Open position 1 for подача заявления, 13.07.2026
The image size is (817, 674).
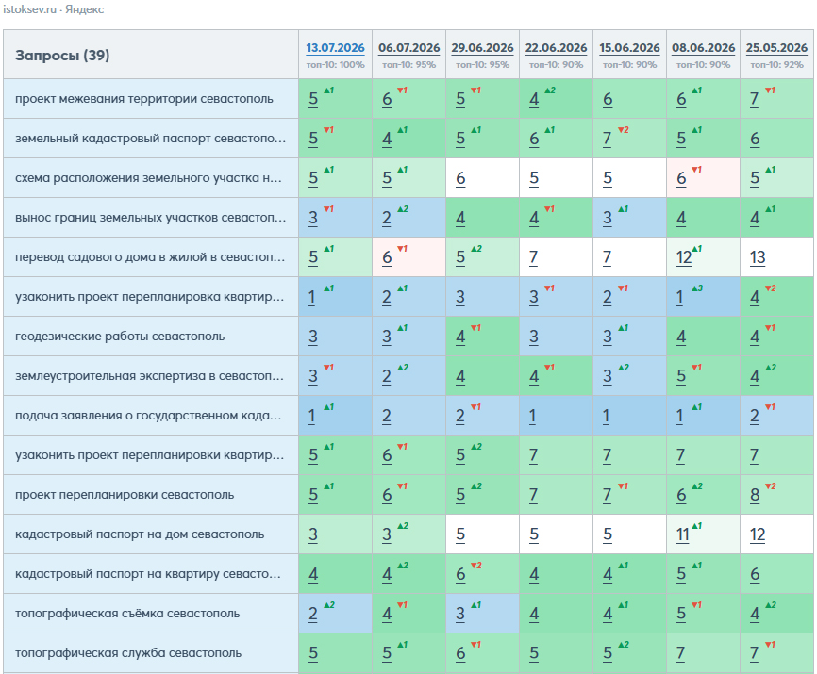[311, 416]
